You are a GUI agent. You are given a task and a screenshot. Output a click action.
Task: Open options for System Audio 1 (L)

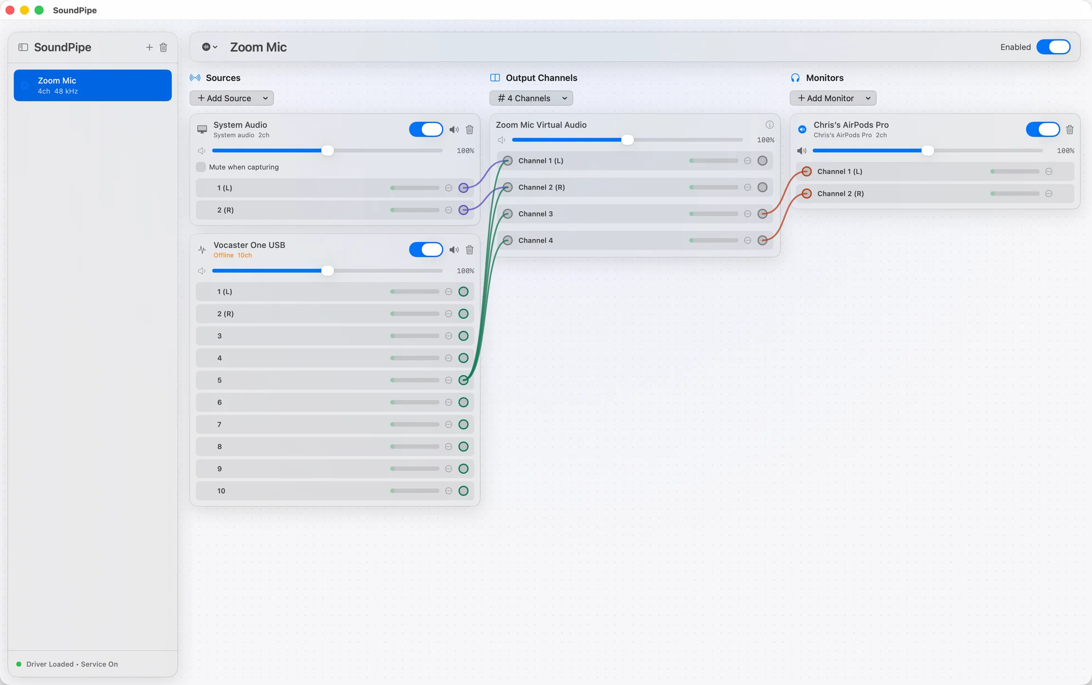pyautogui.click(x=449, y=188)
